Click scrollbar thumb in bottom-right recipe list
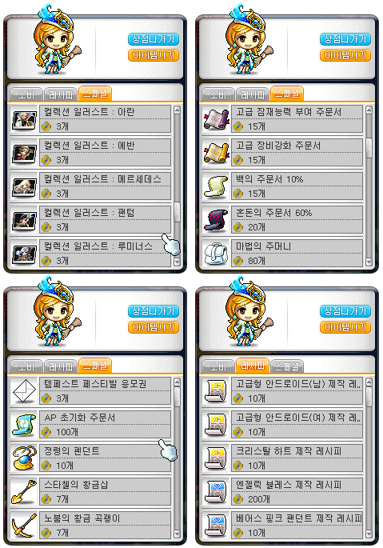This screenshot has width=383, height=548. point(369,397)
